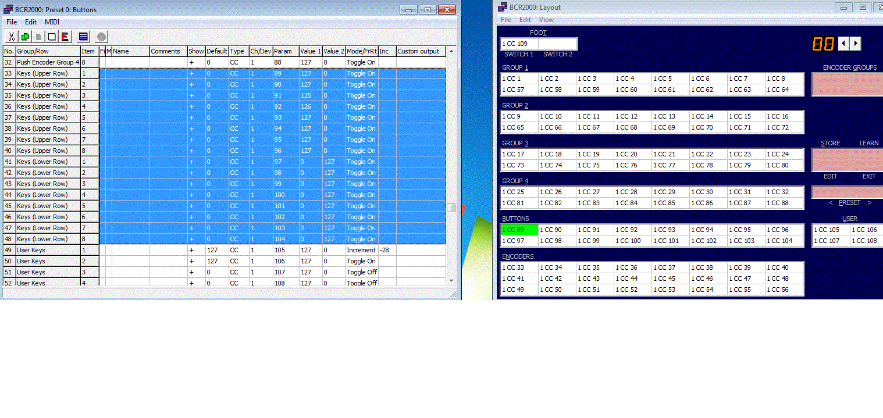
Task: Click 1 CC 77 cell in Group 3
Action: pos(671,165)
